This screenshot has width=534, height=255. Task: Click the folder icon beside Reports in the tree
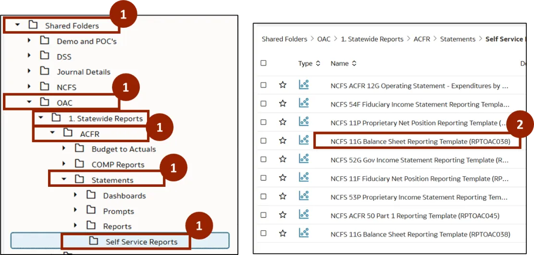point(91,225)
